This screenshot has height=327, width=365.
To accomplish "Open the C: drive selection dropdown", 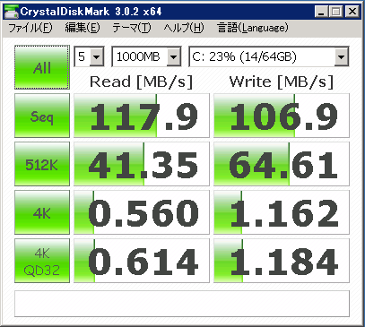I will [x=269, y=56].
